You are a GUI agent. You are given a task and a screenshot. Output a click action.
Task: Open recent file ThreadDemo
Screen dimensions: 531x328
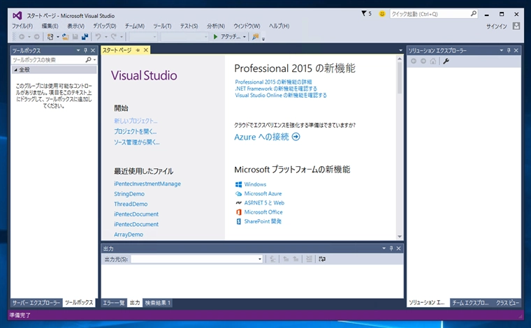pyautogui.click(x=131, y=204)
